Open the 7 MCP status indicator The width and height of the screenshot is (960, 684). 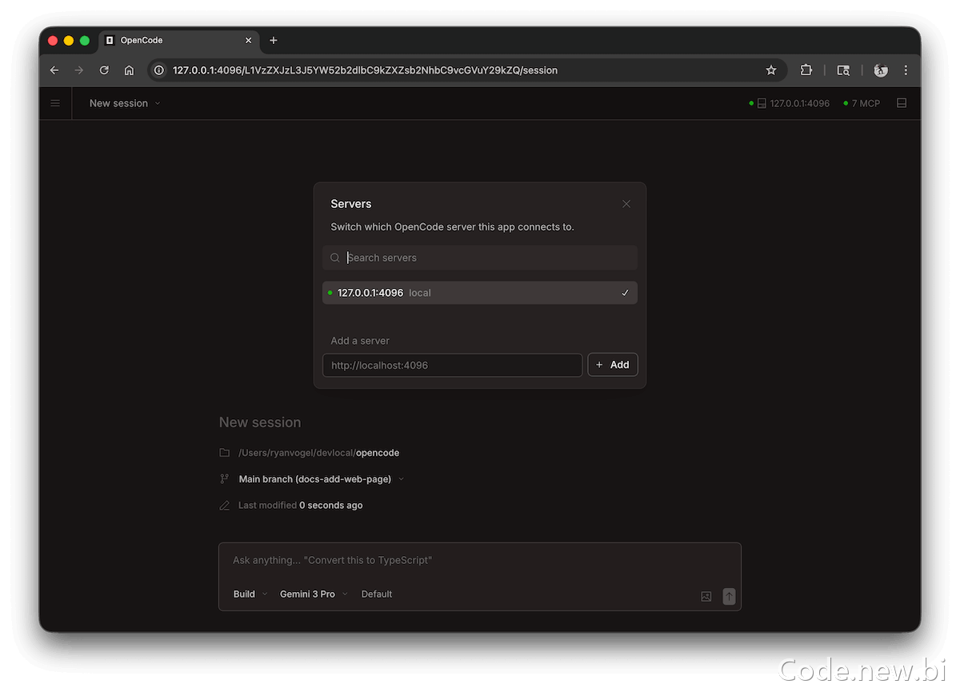click(862, 103)
